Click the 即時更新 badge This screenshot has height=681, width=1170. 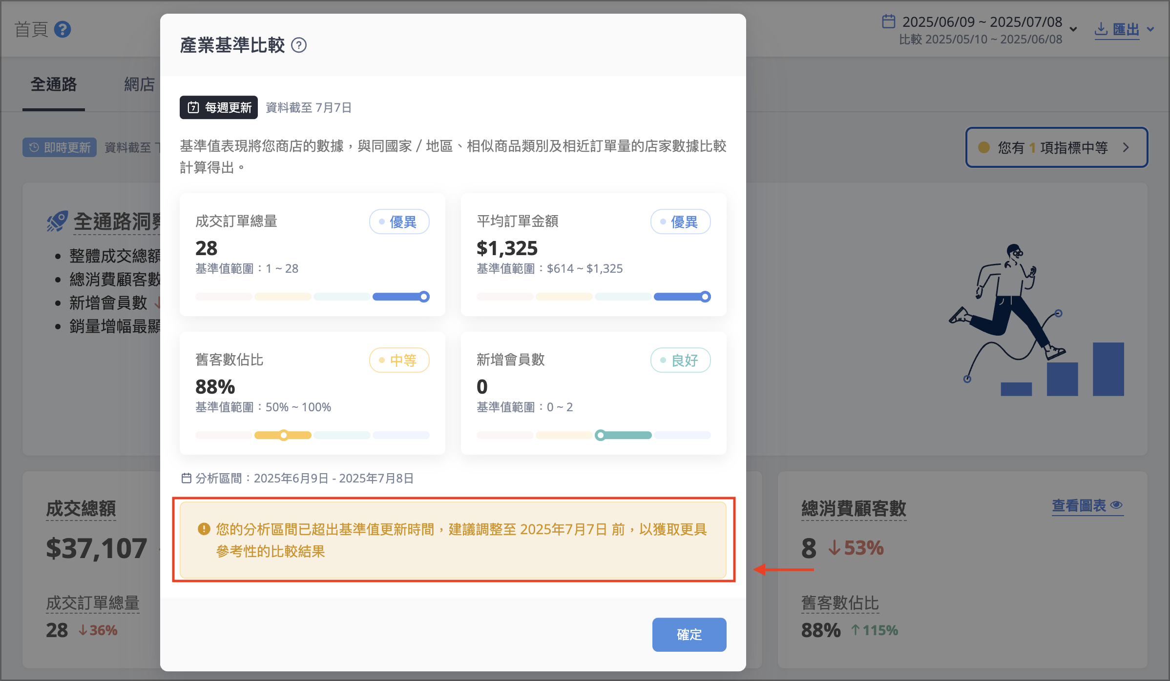coord(60,147)
